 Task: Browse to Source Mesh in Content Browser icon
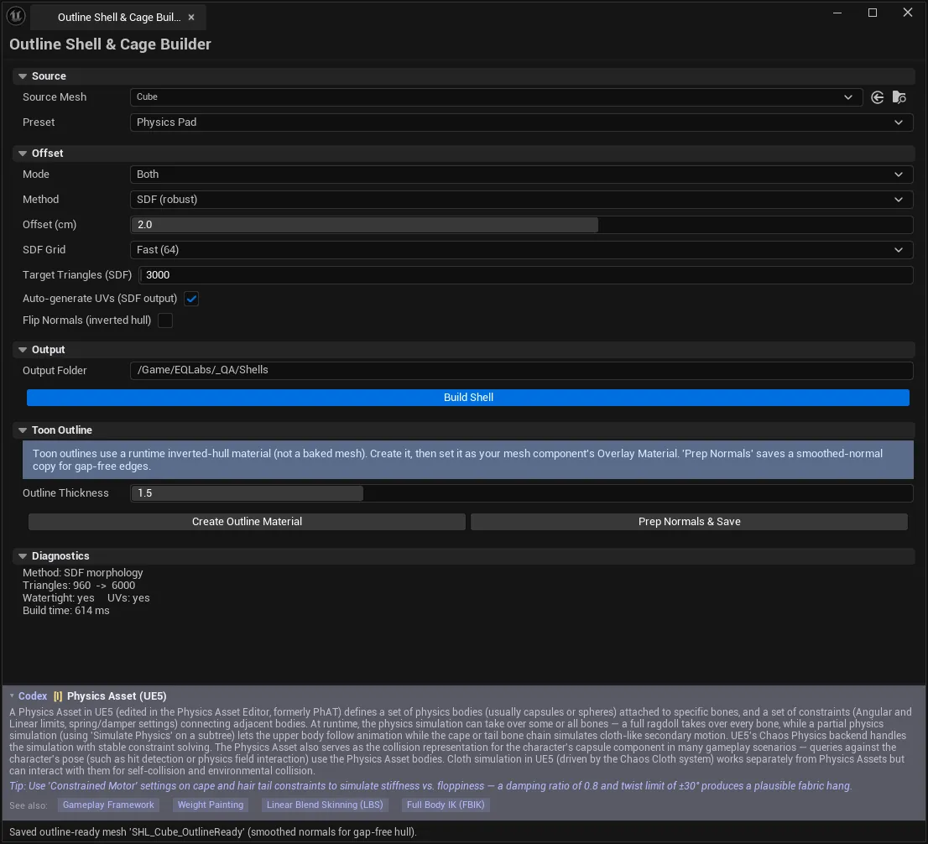point(899,97)
